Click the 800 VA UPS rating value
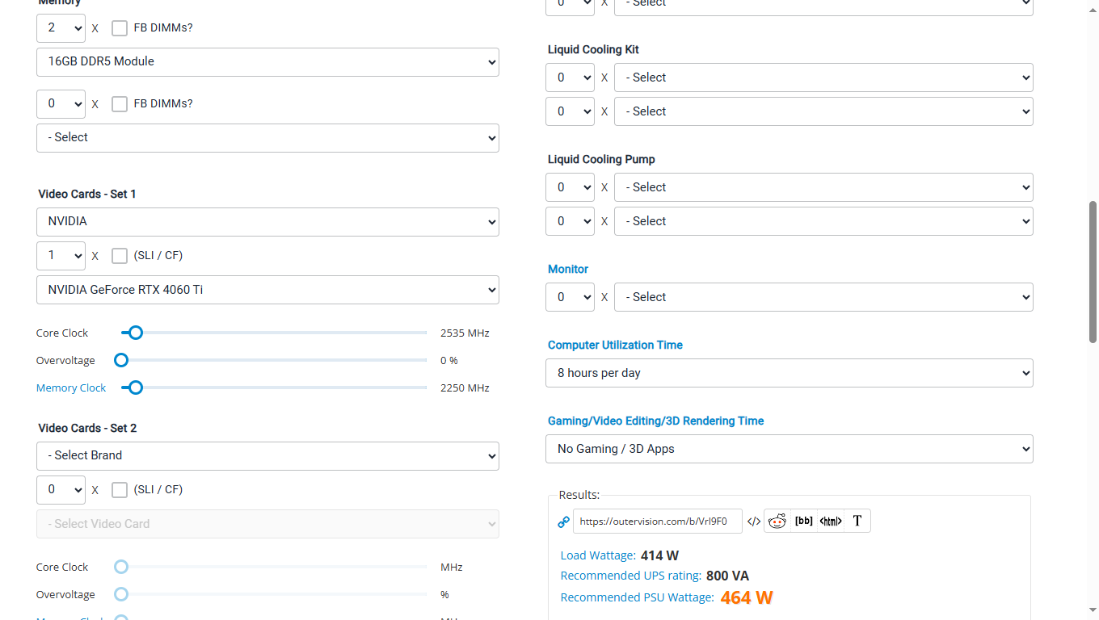 [x=727, y=576]
